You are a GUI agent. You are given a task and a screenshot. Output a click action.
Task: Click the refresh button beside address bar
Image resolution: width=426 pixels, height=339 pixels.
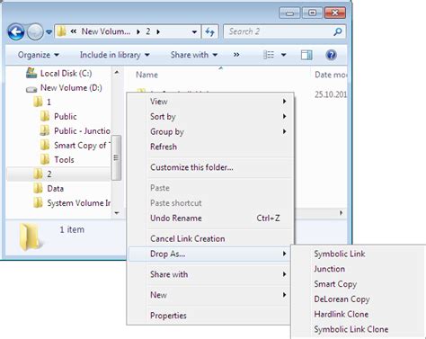point(210,31)
